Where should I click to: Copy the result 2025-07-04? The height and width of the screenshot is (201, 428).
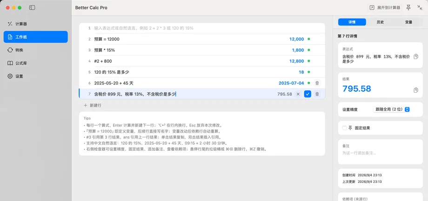[291, 83]
